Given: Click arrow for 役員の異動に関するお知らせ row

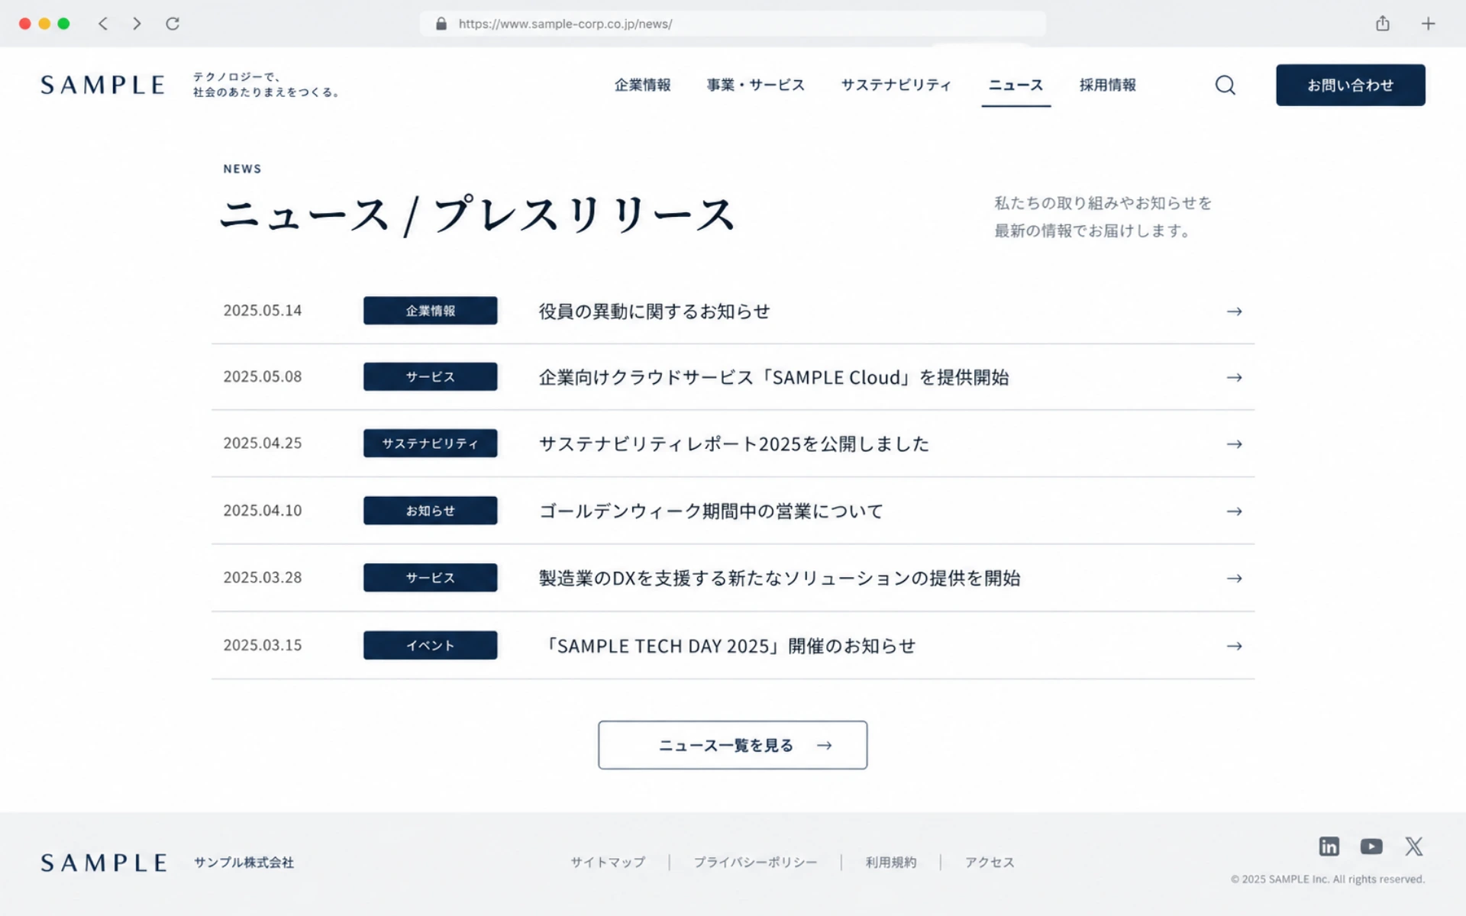Looking at the screenshot, I should 1235,311.
